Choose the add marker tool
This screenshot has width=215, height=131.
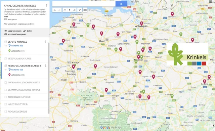click(x=70, y=10)
